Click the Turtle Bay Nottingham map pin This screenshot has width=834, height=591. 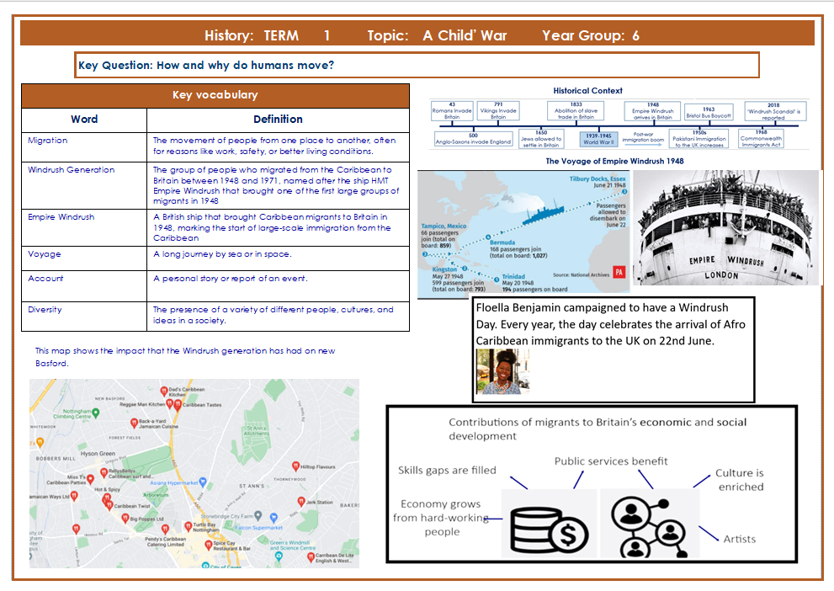[x=188, y=527]
